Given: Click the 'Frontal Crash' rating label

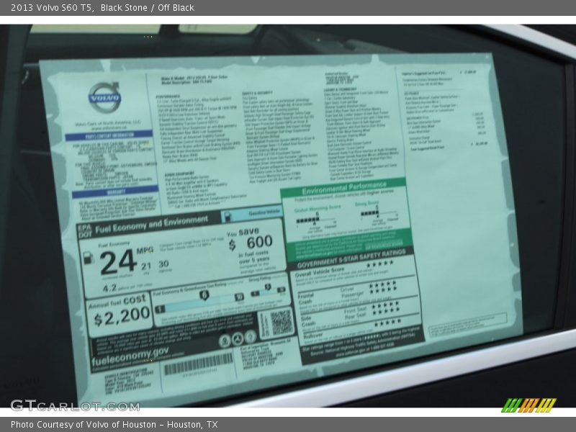Looking at the screenshot, I should pos(305,299).
